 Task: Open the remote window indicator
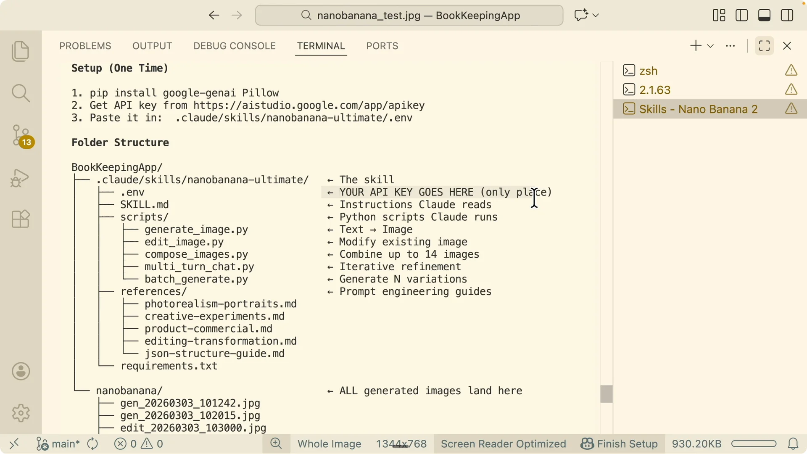tap(14, 444)
